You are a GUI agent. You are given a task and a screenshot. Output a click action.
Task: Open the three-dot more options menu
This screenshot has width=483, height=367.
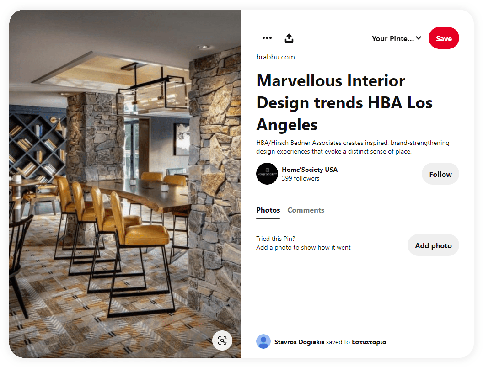[267, 38]
